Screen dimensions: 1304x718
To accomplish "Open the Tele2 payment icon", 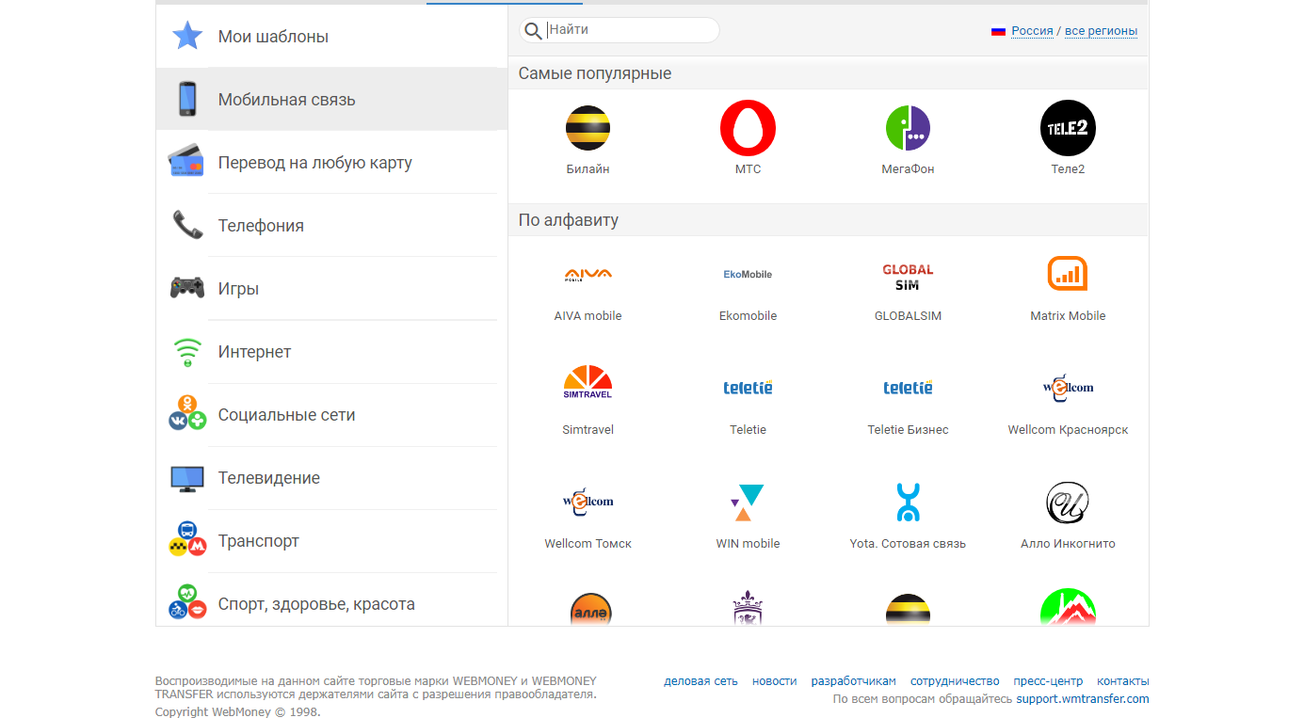I will (x=1068, y=128).
